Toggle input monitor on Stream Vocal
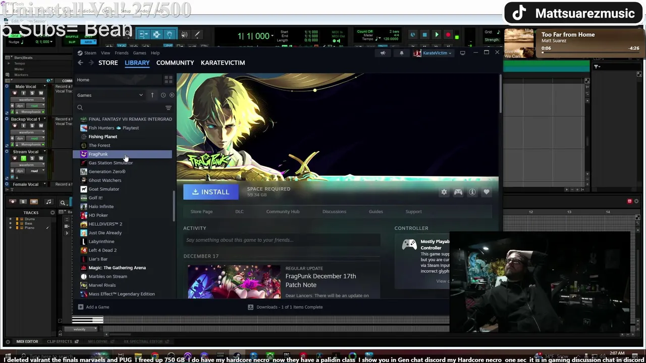The image size is (646, 363). point(23,158)
